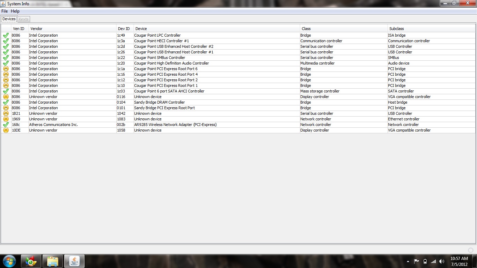Open the Help menu
The width and height of the screenshot is (477, 268).
pyautogui.click(x=15, y=11)
